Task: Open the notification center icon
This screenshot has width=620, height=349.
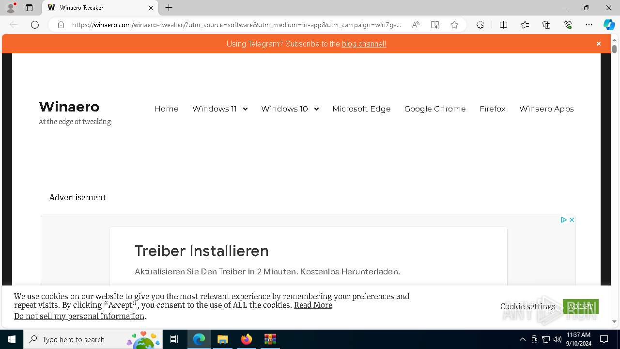Action: click(604, 339)
